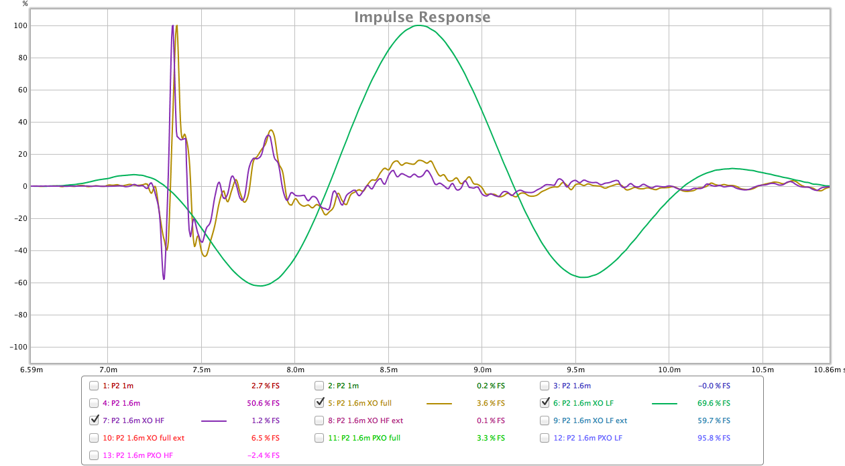Click the label 8: P2 1.6m XO HF ext

coord(365,420)
